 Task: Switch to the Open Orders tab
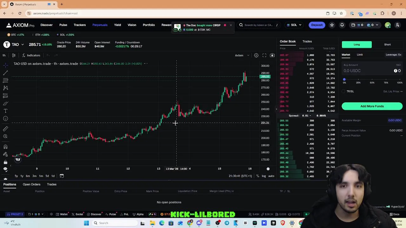(31, 184)
